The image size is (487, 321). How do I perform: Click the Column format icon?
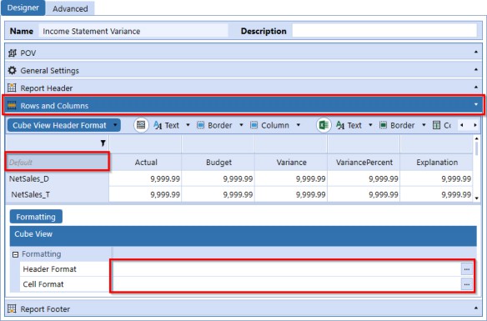254,125
